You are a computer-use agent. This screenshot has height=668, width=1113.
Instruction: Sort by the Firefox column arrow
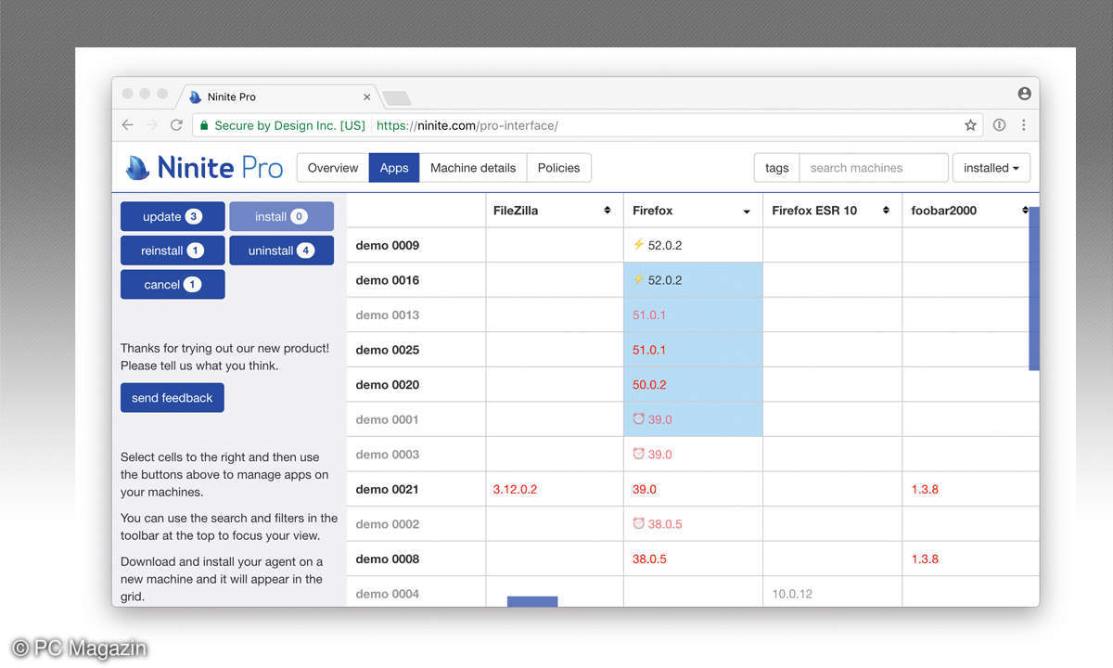pyautogui.click(x=747, y=212)
